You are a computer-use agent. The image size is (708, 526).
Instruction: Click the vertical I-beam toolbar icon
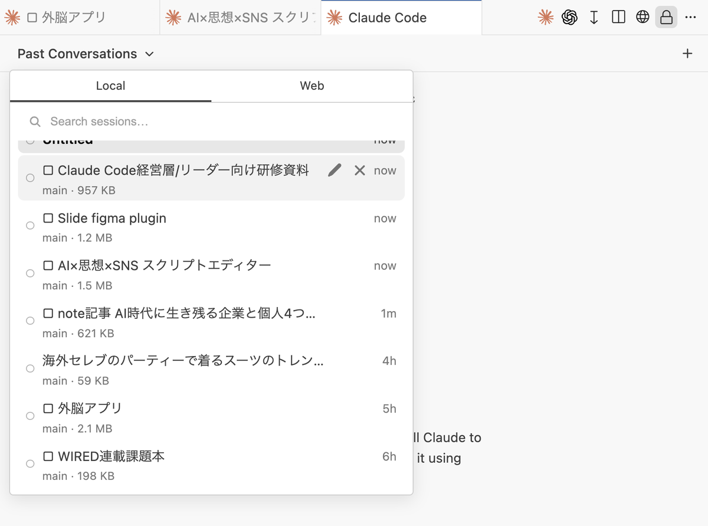point(594,18)
